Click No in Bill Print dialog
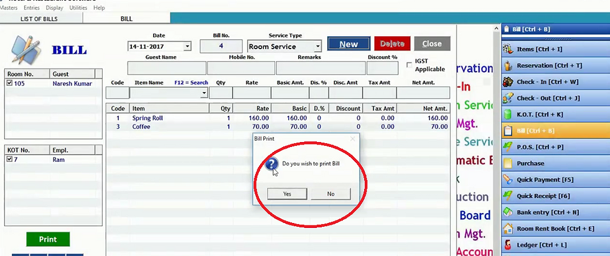This screenshot has width=610, height=256. click(331, 194)
